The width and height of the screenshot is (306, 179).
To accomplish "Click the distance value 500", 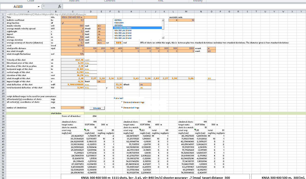I will (x=73, y=37).
